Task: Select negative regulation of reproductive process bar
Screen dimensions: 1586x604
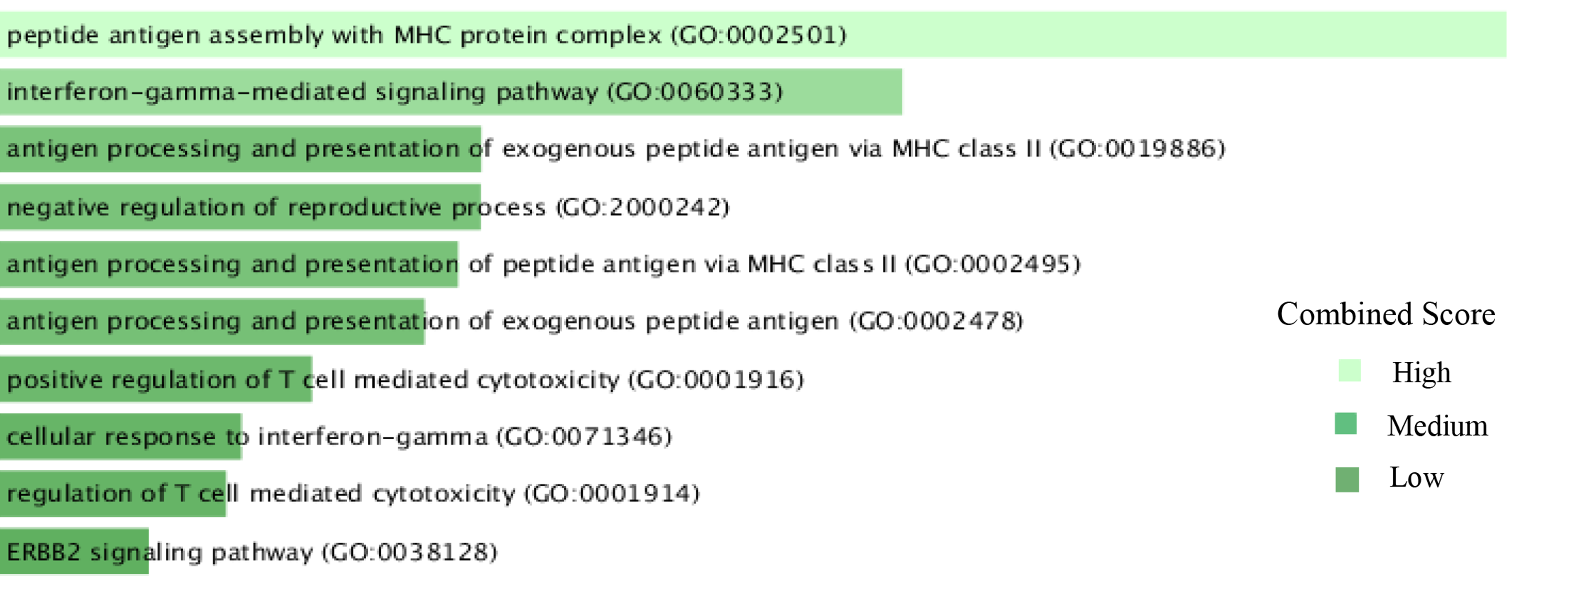Action: pyautogui.click(x=240, y=207)
